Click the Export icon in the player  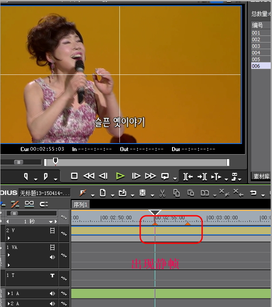pyautogui.click(x=234, y=177)
